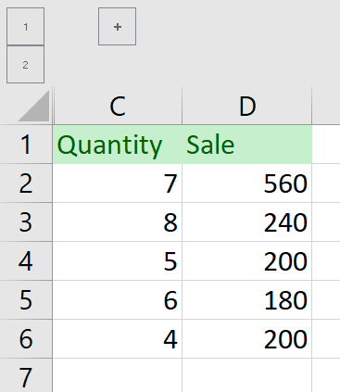Select cell containing 180
This screenshot has width=340, height=392.
point(247,300)
